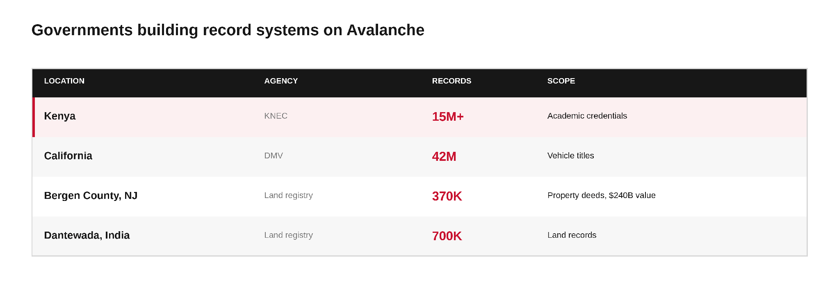
Task: Click the SCOPE column header
Action: 561,81
